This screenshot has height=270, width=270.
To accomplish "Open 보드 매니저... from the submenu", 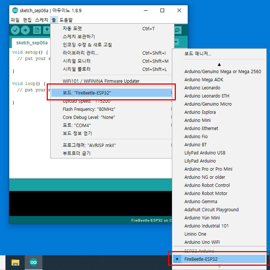I will 219,54.
